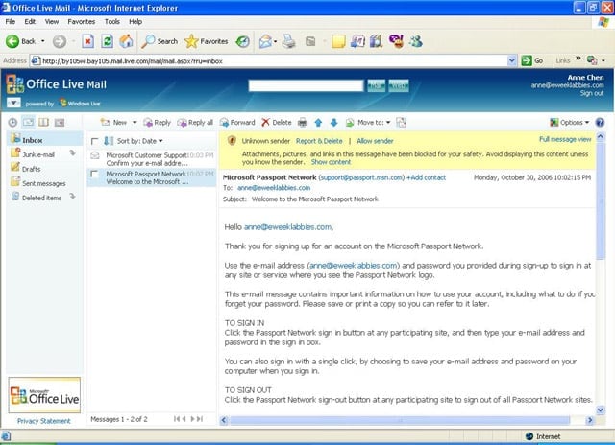Open the IE History button

point(243,41)
